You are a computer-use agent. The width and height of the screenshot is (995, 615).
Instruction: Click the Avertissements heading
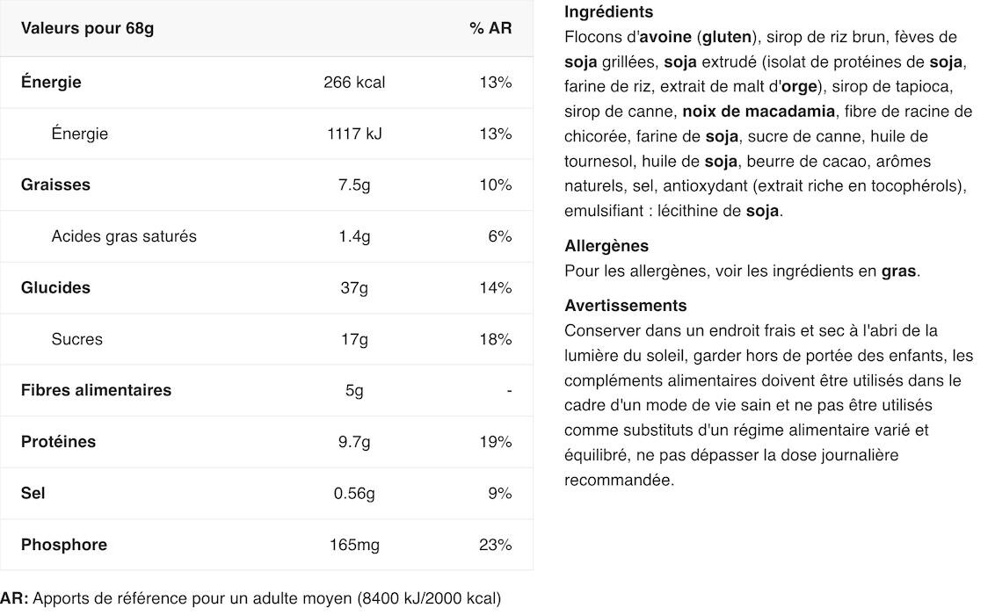tap(625, 306)
